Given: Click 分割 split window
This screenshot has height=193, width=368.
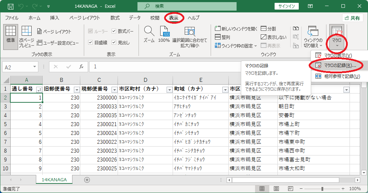Looking at the screenshot, I should [x=268, y=29].
